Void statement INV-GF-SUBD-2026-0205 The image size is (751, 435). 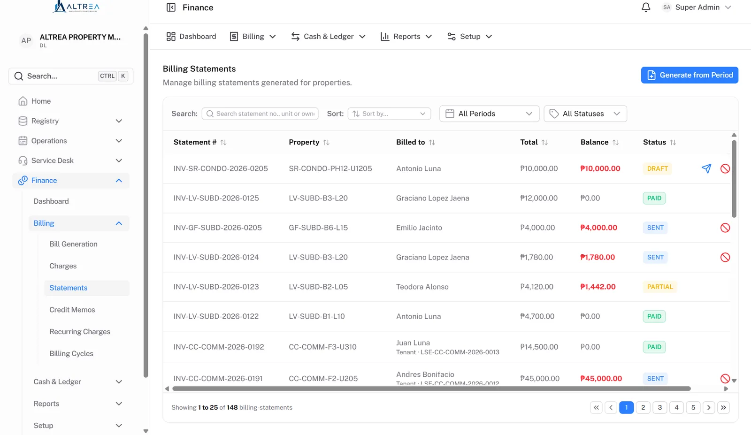pos(725,228)
